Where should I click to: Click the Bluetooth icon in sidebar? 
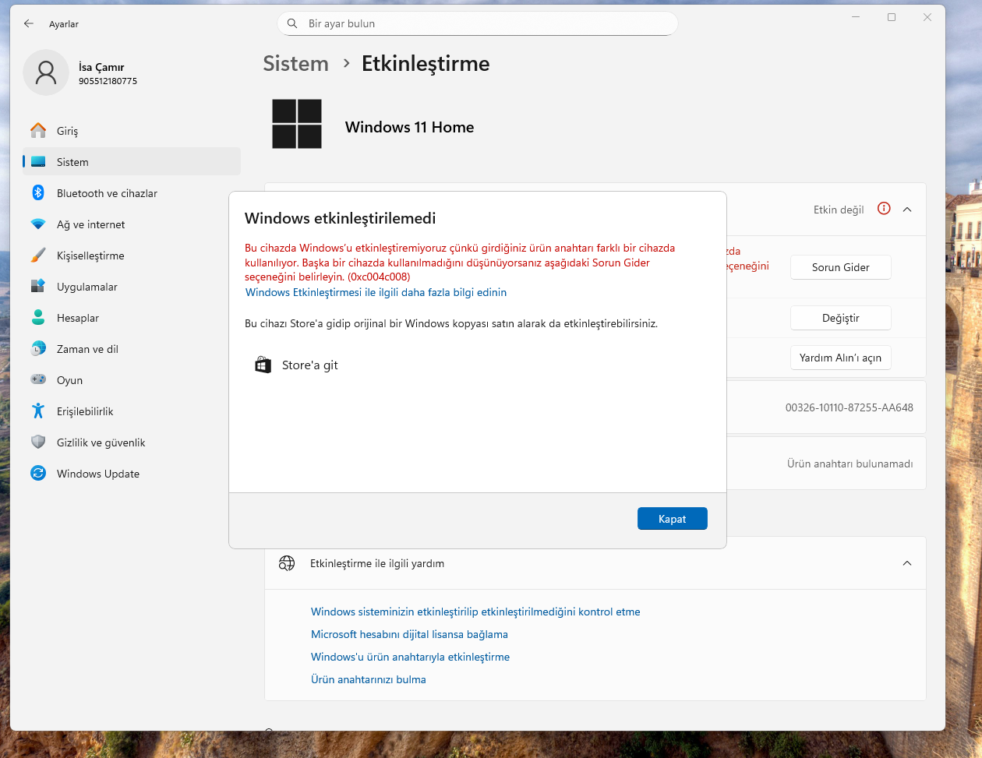[38, 193]
